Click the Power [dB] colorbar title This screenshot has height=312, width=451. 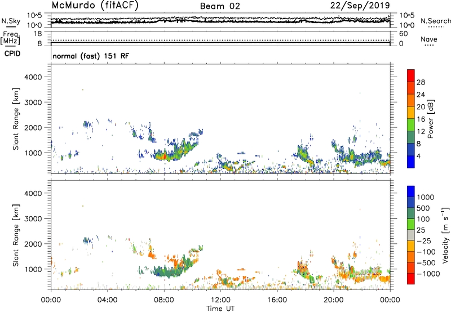[x=430, y=119]
